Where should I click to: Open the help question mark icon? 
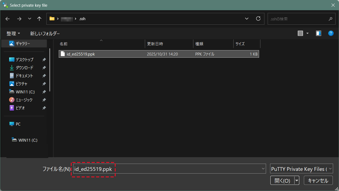331,33
